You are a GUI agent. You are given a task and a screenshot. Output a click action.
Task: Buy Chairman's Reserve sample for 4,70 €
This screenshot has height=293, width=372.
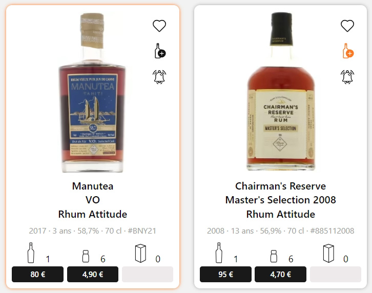pyautogui.click(x=280, y=274)
